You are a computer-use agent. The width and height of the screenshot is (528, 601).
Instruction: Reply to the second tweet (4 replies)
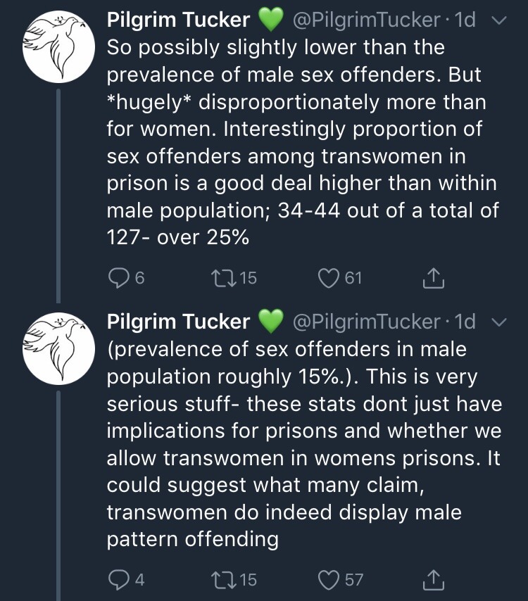point(117,580)
